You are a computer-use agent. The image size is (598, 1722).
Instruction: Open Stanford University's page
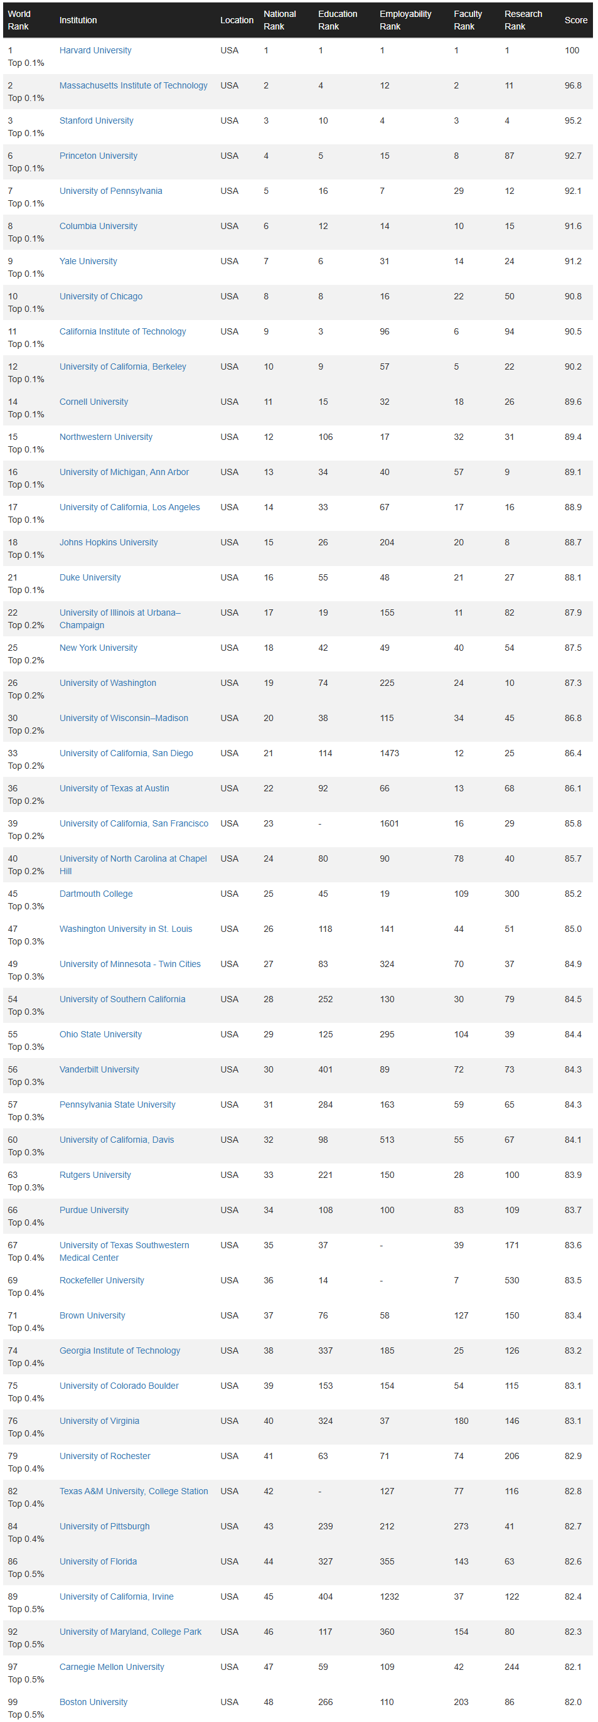tap(96, 120)
